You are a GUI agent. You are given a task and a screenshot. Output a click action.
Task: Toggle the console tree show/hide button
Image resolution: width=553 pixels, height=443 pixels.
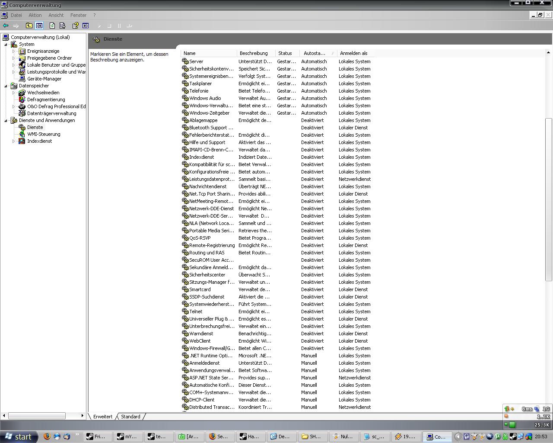(39, 26)
